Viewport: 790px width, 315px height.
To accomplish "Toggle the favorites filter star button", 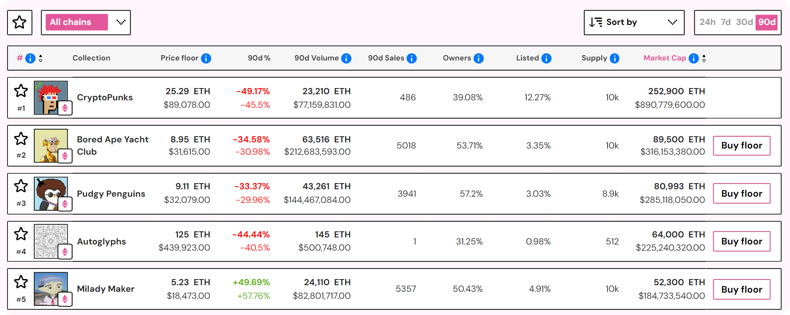I will 20,22.
